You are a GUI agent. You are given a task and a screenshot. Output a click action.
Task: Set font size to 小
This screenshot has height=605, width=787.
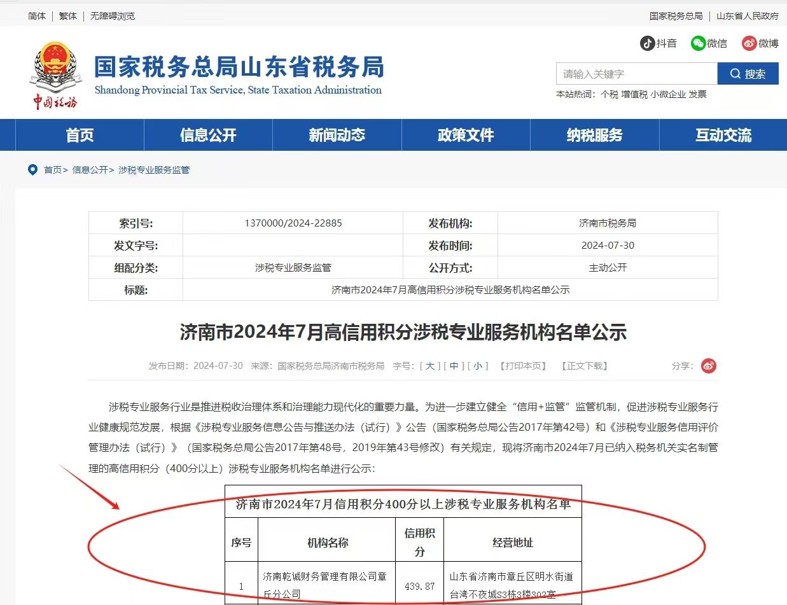[x=477, y=366]
